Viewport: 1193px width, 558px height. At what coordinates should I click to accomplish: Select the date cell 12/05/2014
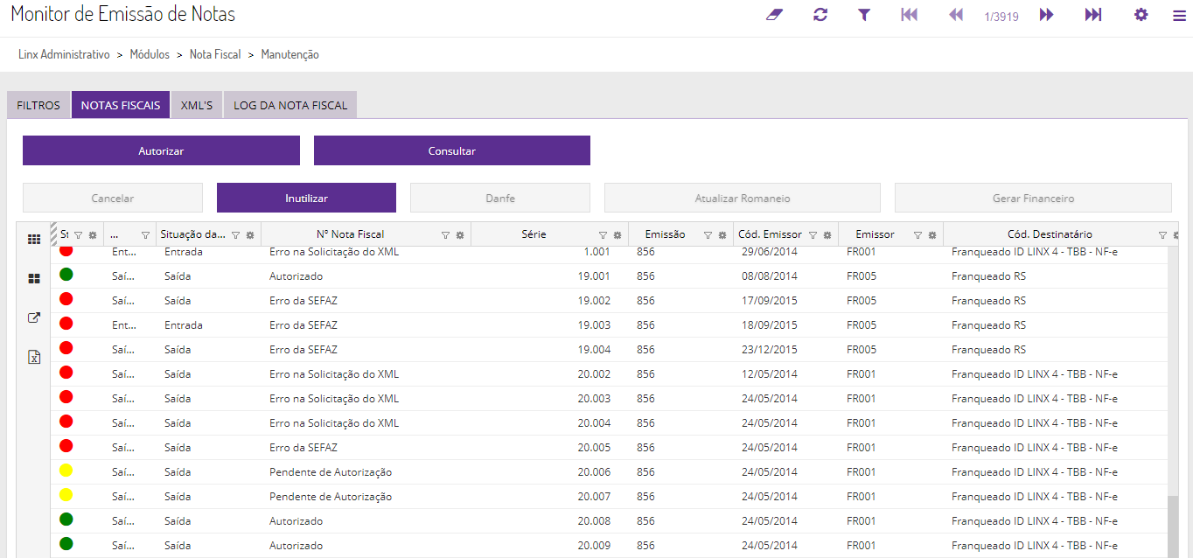(785, 374)
